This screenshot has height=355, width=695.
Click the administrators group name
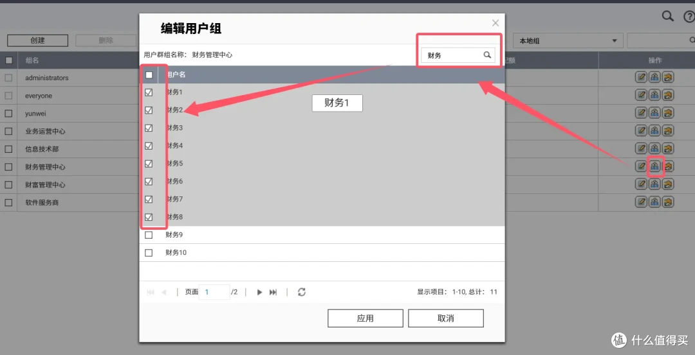click(x=47, y=78)
